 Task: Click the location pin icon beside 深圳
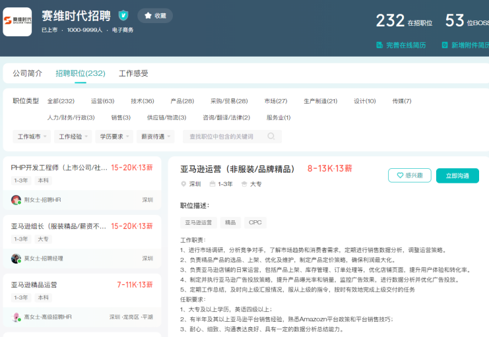183,184
